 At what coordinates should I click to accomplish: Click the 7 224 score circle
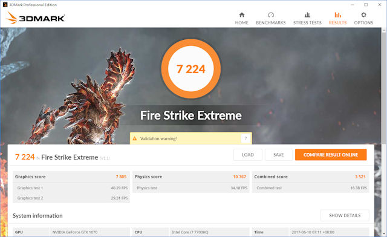click(191, 69)
